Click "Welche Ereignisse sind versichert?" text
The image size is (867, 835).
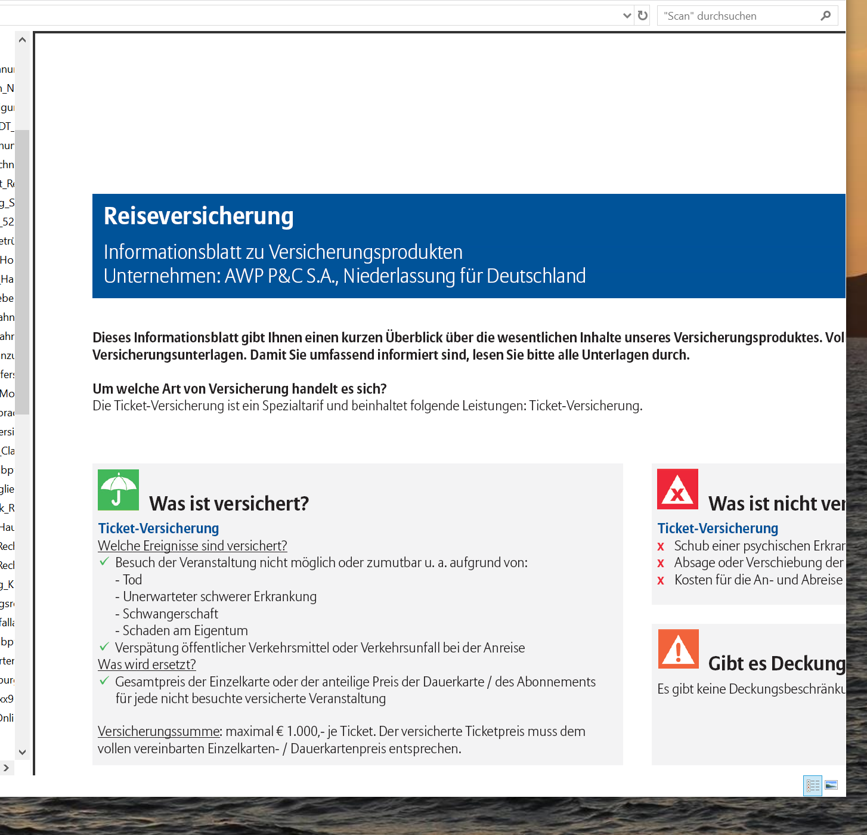pos(193,546)
